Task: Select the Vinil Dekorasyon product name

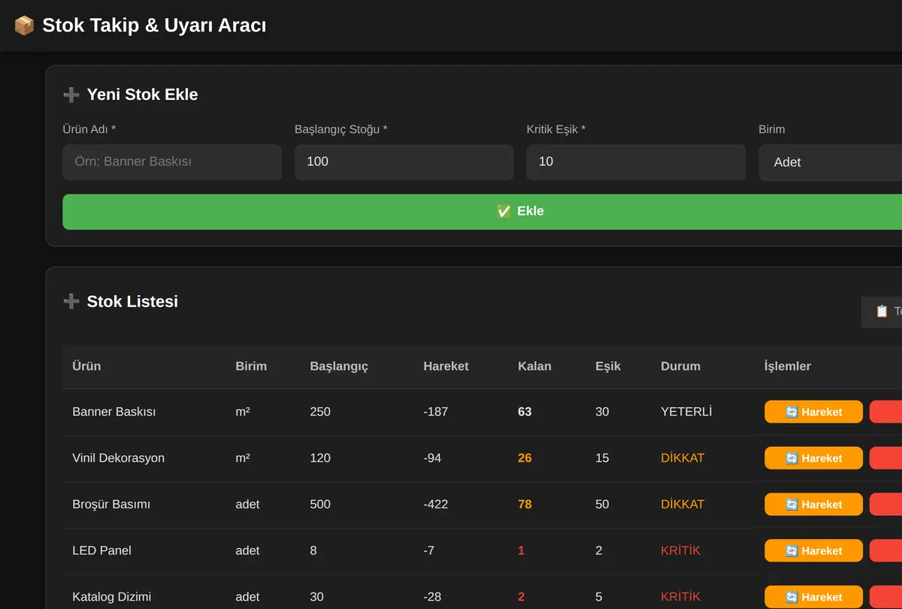Action: point(118,458)
